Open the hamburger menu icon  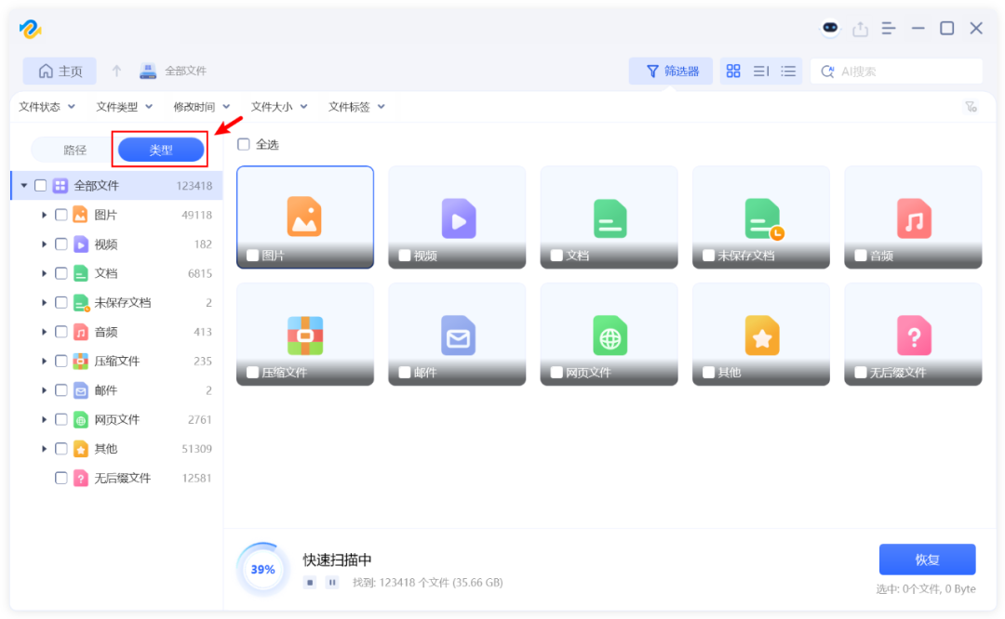pyautogui.click(x=889, y=28)
